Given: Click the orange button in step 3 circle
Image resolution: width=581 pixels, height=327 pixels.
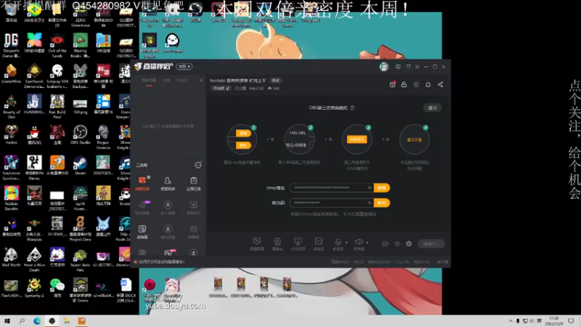Looking at the screenshot, I should coord(357,140).
